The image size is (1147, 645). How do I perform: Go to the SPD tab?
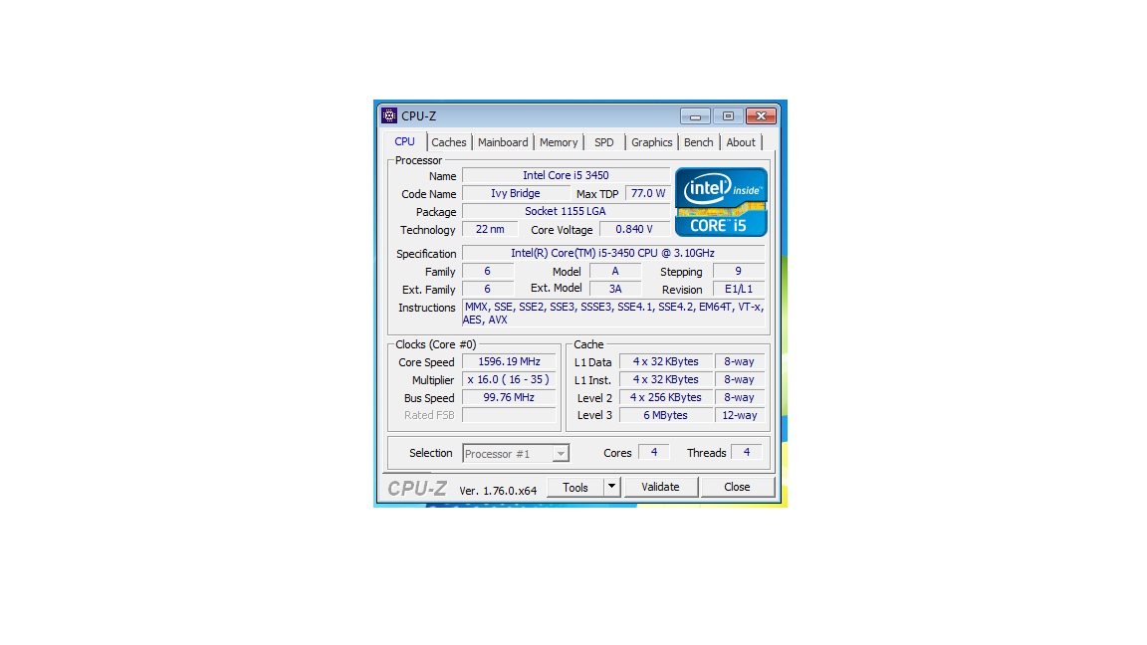(x=603, y=142)
